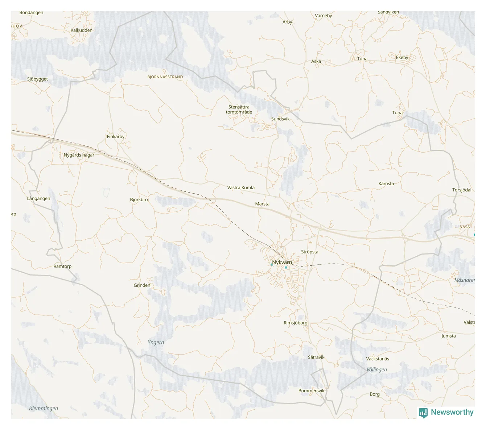Screen dimensions: 486x430
Task: Select the Bommersvik place label
Action: point(312,391)
